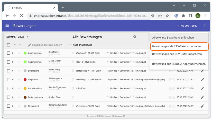This screenshot has height=120, width=212.
Task: Open the 'nach Platzierung' sort options
Action: click(80, 45)
